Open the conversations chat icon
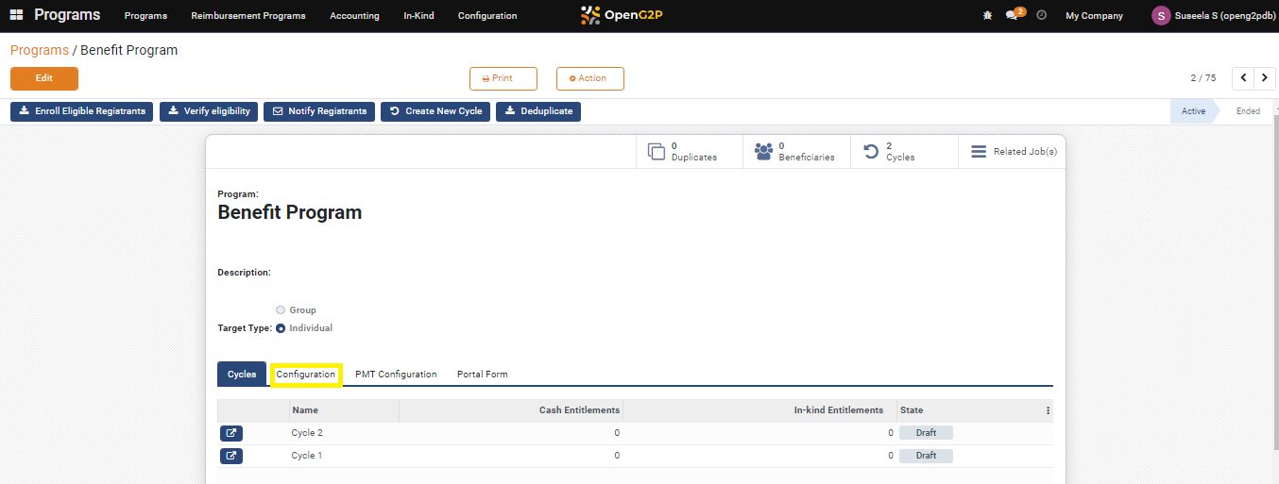The height and width of the screenshot is (484, 1279). coord(1012,16)
